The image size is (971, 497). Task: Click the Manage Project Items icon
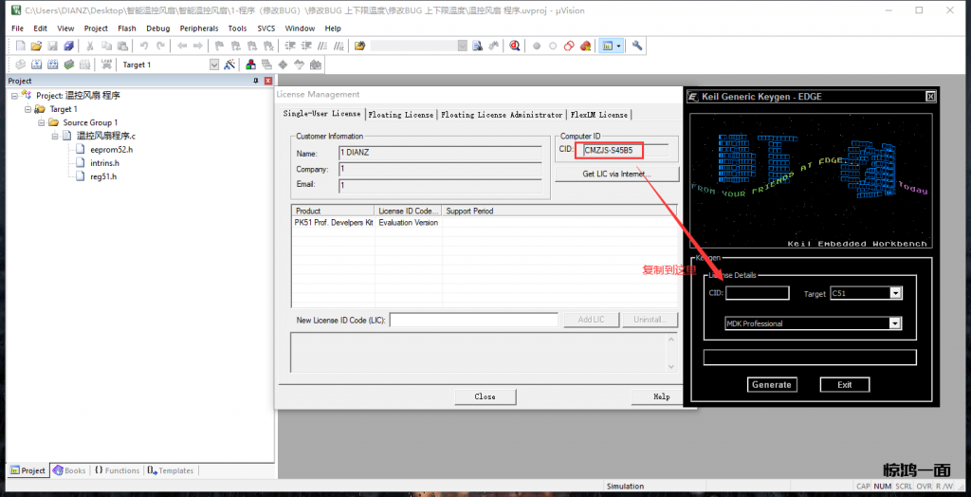click(x=251, y=64)
